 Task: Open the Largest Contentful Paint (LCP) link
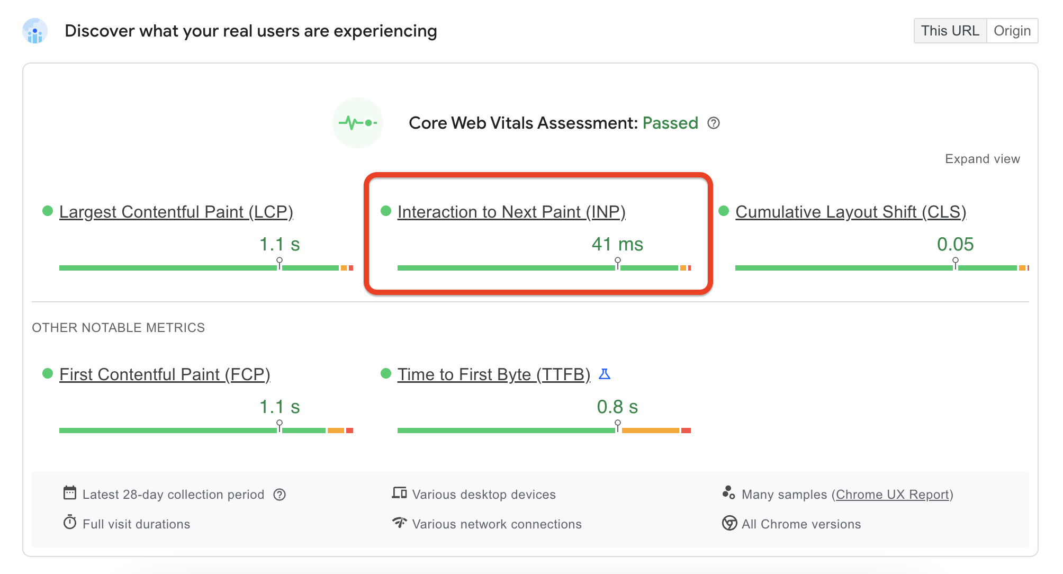(176, 212)
